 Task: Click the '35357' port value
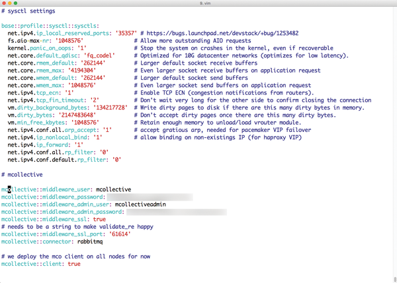click(126, 34)
